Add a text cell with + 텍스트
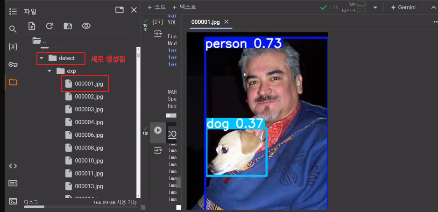Viewport: 438px width, 212px height. click(x=184, y=7)
